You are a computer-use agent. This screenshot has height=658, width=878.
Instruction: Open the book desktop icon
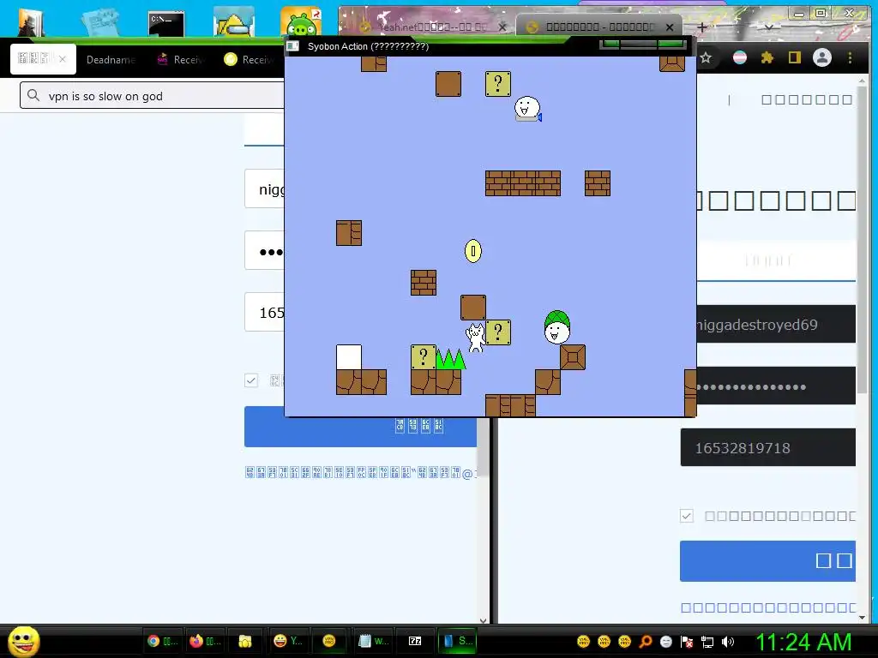30,22
